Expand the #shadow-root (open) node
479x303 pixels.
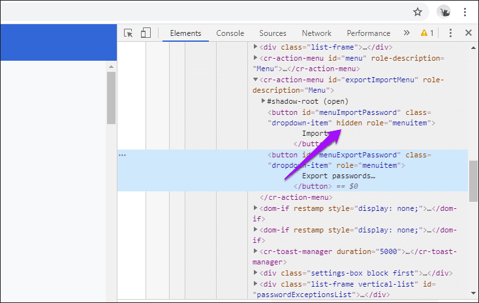[x=263, y=101]
